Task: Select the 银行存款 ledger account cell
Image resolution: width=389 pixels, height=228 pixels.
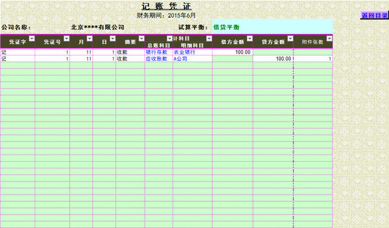Action: (159, 52)
